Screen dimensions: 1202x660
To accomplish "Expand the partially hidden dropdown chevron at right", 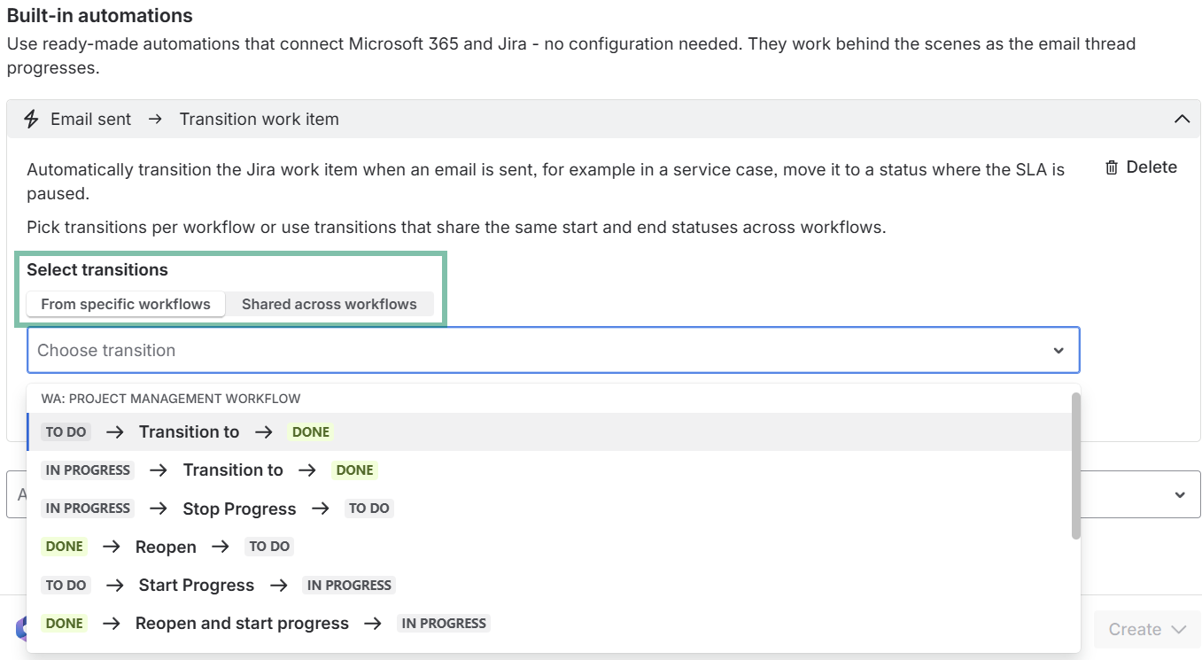I will [x=1180, y=494].
